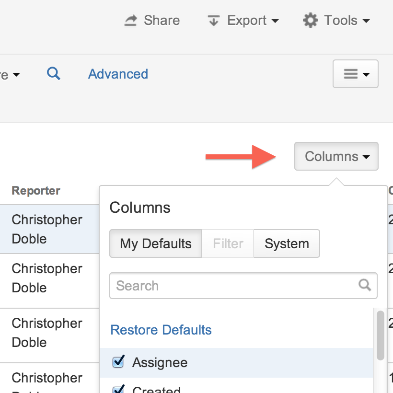Select the disabled Filter tab
Image resolution: width=393 pixels, height=393 pixels.
(228, 243)
